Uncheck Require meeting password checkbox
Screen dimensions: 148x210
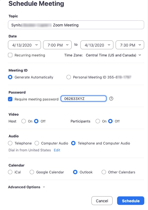point(10,99)
